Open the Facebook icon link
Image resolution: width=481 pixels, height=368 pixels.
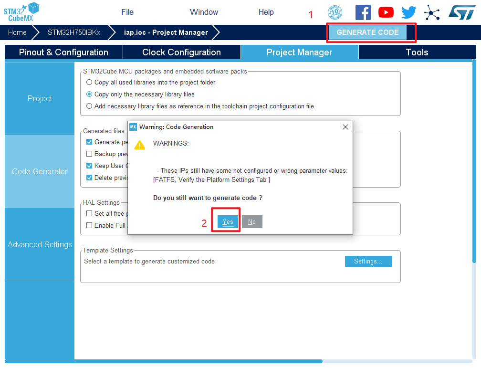363,12
